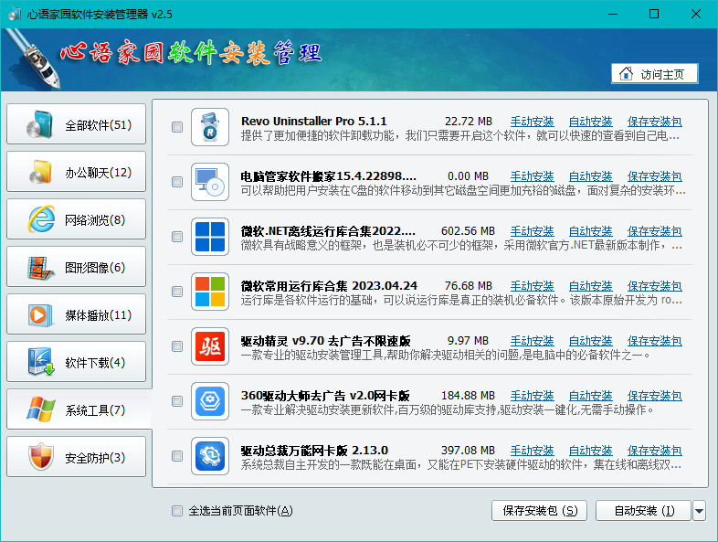
Task: Click 手动安装 link for 微软常用运行库合集
Action: click(532, 286)
